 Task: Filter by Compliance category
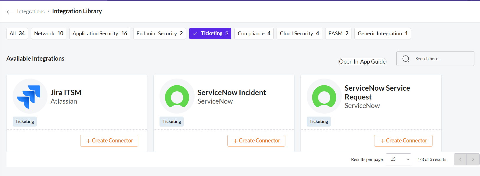coord(254,34)
